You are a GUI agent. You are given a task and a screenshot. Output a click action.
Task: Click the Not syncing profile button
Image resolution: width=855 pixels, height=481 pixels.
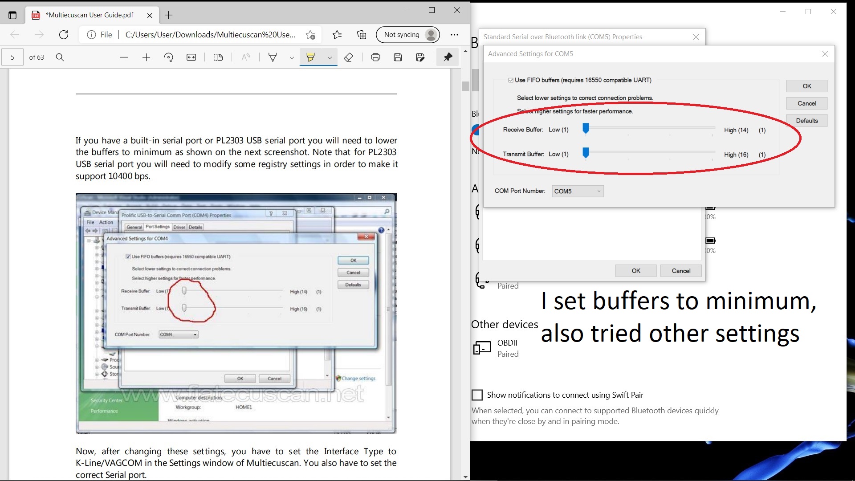408,35
